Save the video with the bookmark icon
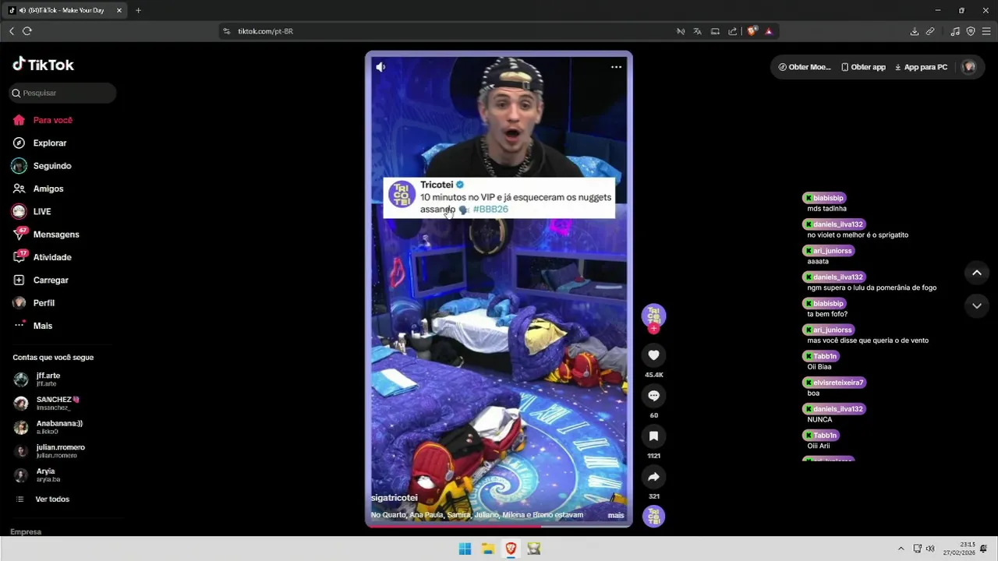 pos(653,436)
